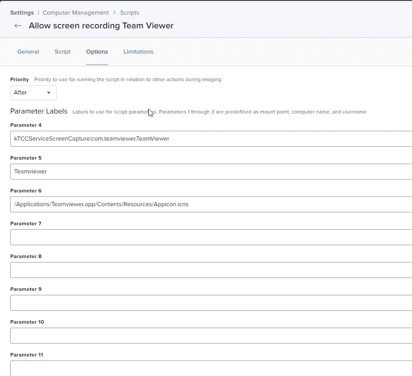Click the Parameter 6 label
Screen dimensions: 412x376
26,191
